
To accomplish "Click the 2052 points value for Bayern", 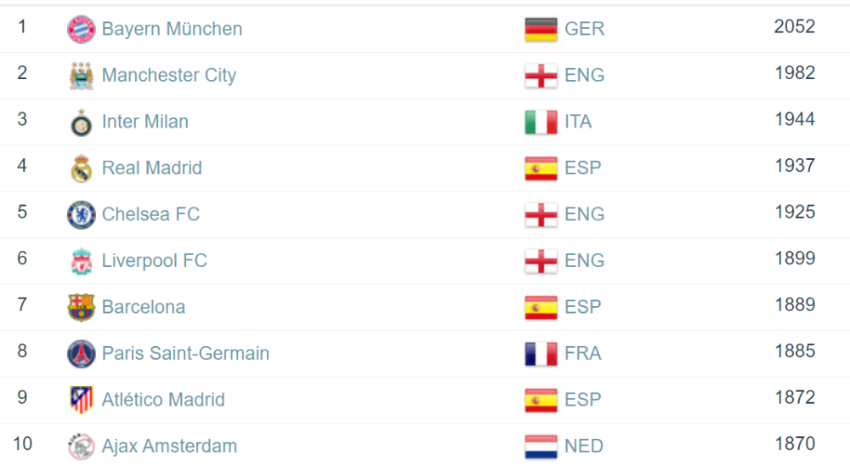I will (794, 26).
